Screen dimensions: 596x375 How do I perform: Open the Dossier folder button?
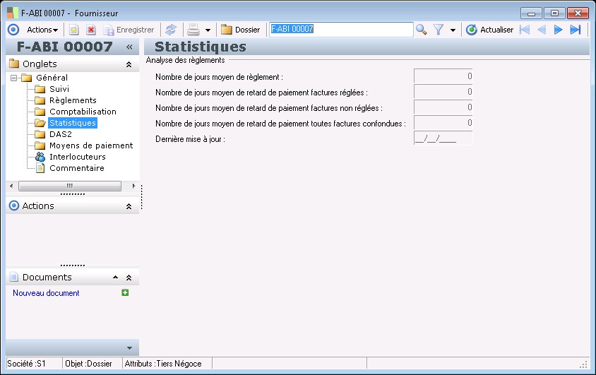pos(240,30)
